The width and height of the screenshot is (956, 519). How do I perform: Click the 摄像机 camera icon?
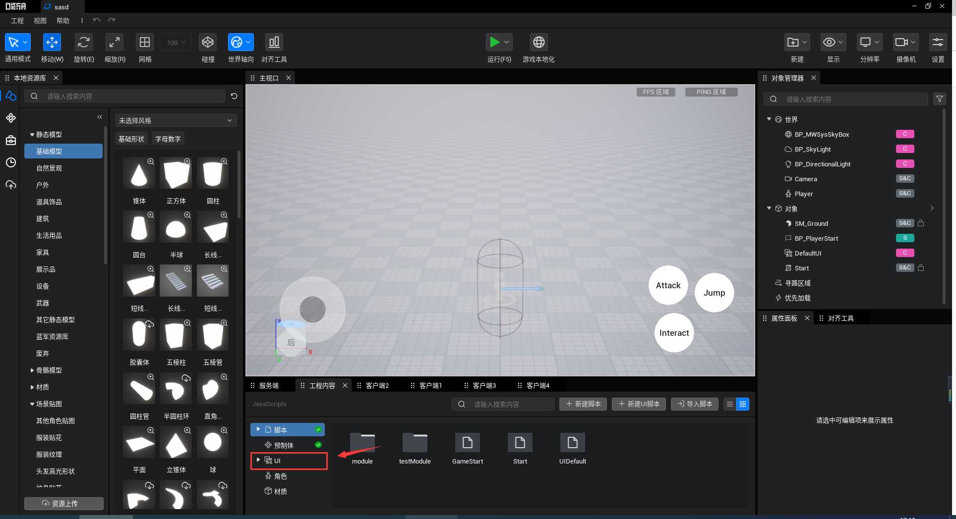tap(901, 43)
